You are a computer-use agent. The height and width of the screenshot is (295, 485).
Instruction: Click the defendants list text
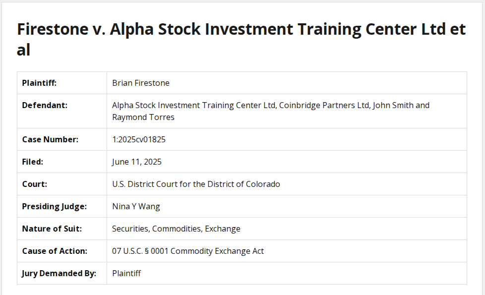270,106
